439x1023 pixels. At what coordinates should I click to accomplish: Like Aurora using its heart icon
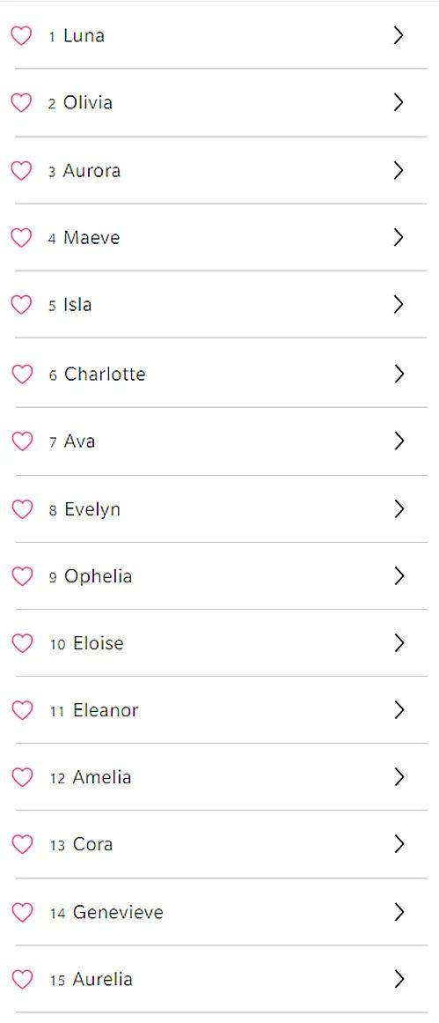click(x=21, y=170)
